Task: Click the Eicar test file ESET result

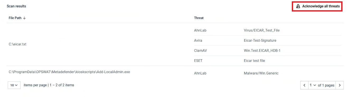Action: tap(255, 61)
